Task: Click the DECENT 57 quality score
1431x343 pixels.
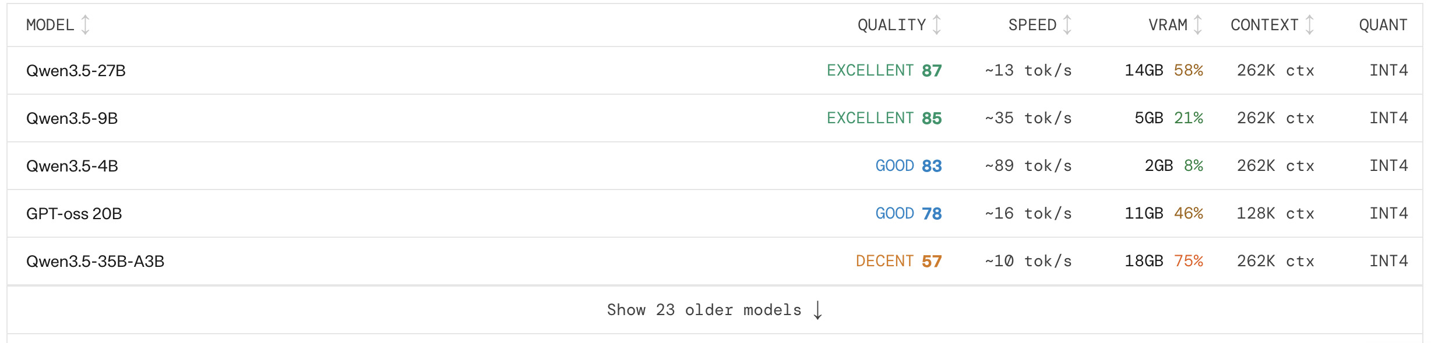Action: tap(899, 261)
